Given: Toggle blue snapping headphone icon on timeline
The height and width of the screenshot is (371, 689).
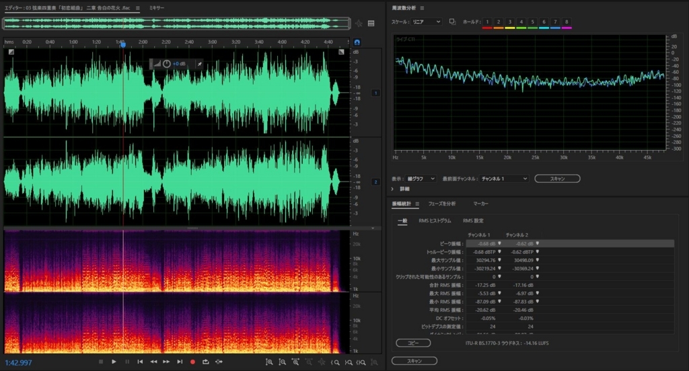Looking at the screenshot, I should (357, 42).
